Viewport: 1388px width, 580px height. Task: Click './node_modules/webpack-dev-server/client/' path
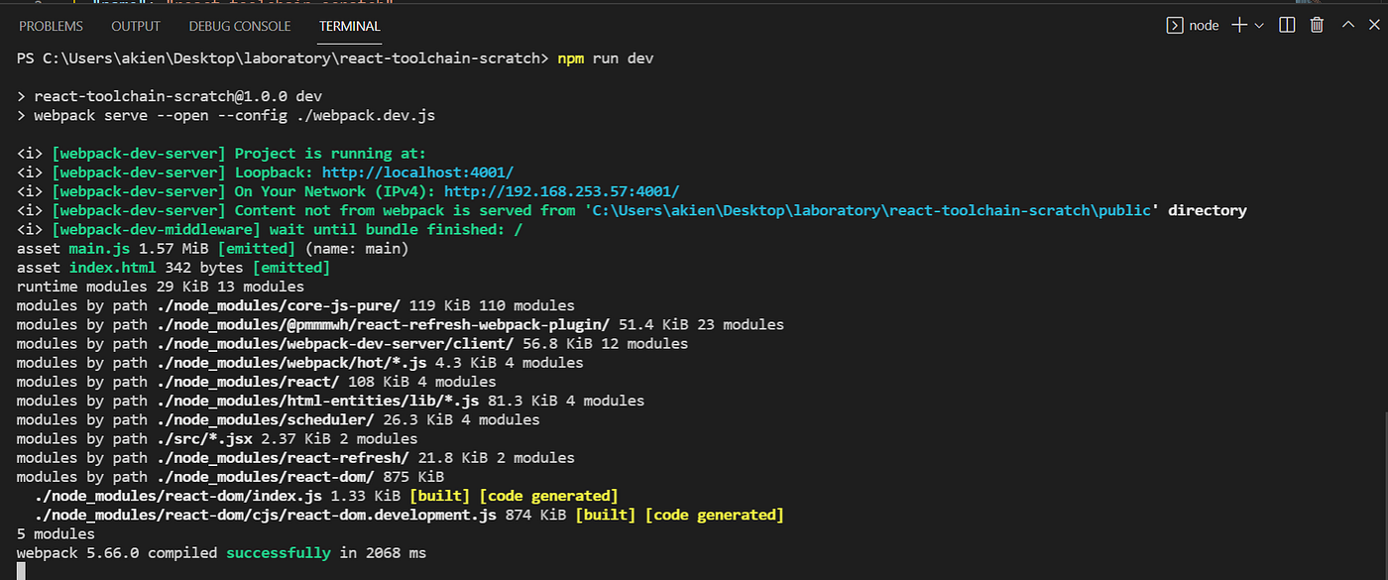[334, 344]
